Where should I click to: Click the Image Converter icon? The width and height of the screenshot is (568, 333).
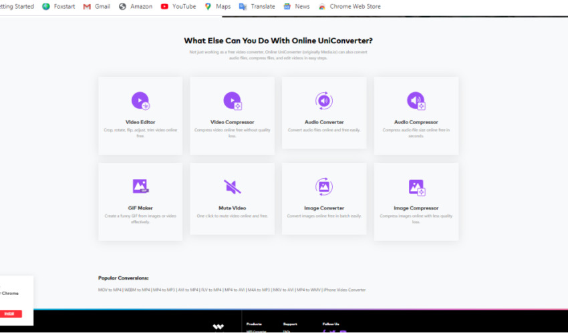(324, 186)
